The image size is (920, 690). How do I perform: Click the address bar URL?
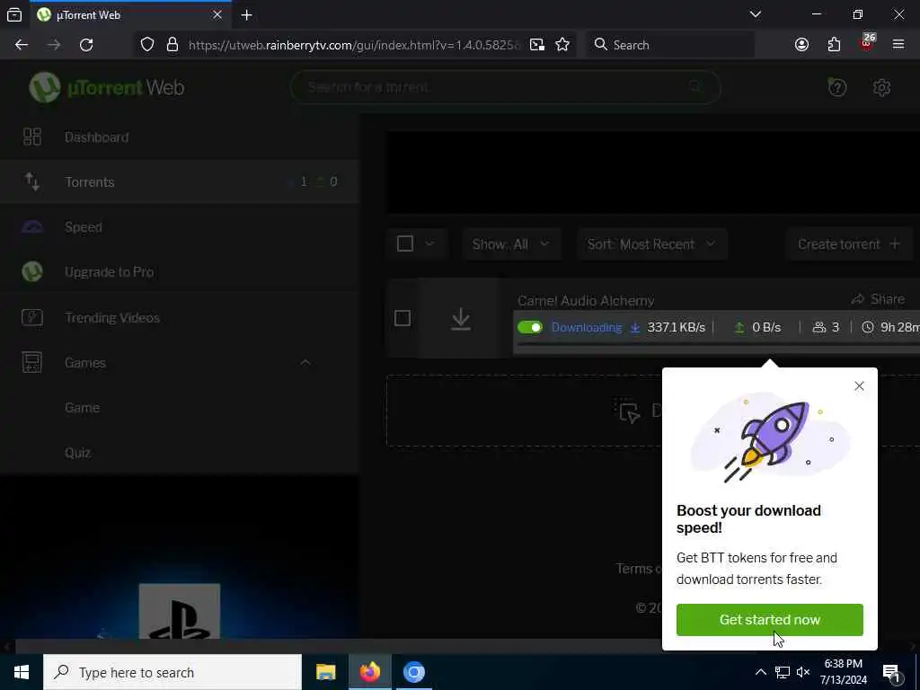coord(354,45)
